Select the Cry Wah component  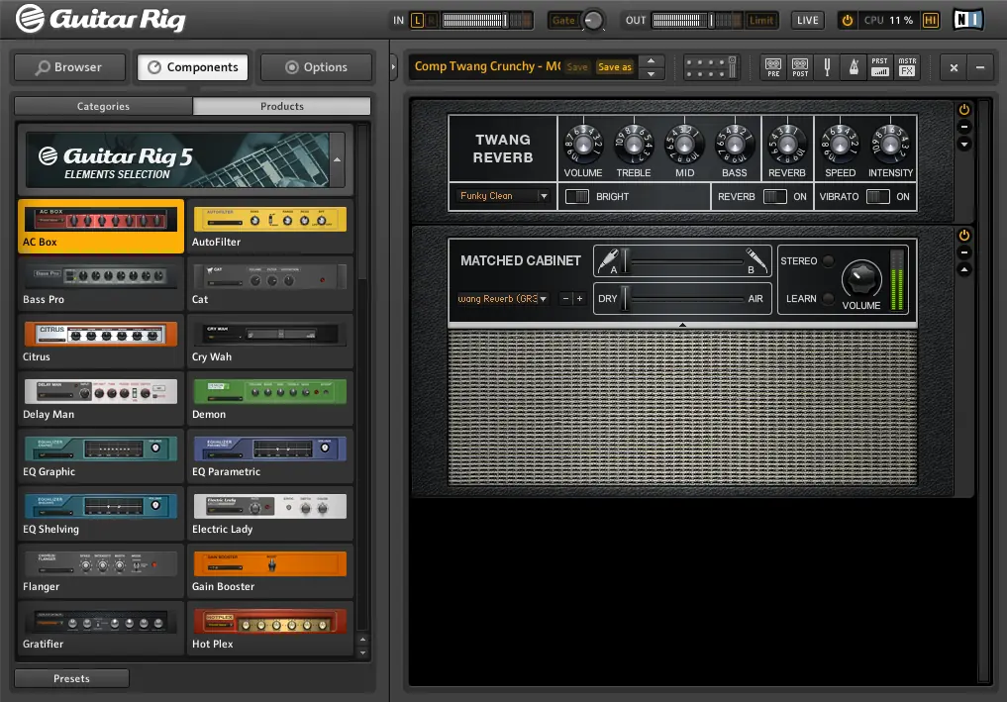(x=269, y=341)
